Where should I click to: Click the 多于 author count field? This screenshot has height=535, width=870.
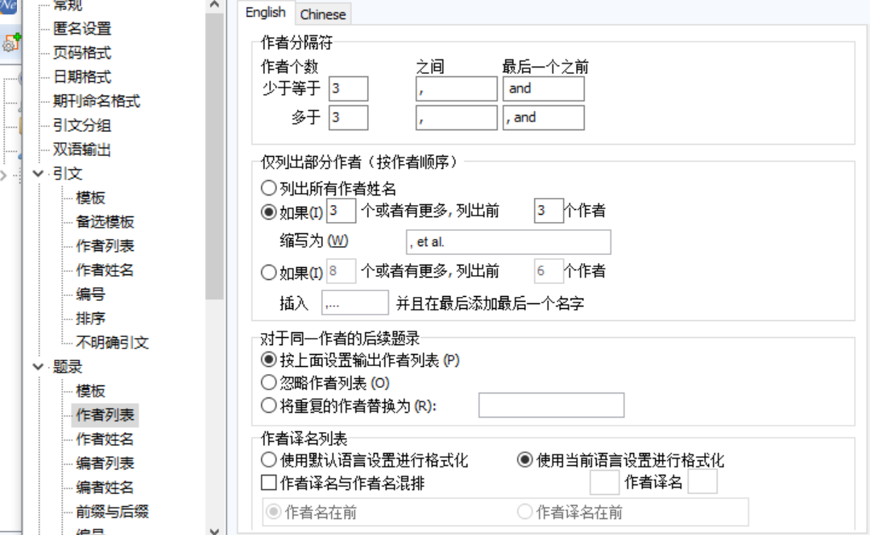[349, 117]
